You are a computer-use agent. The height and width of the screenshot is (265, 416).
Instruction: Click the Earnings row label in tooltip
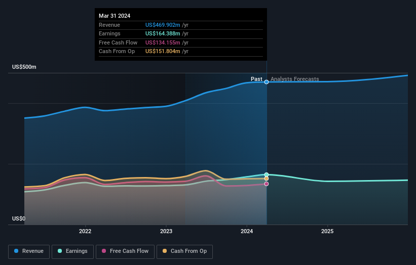pos(109,33)
